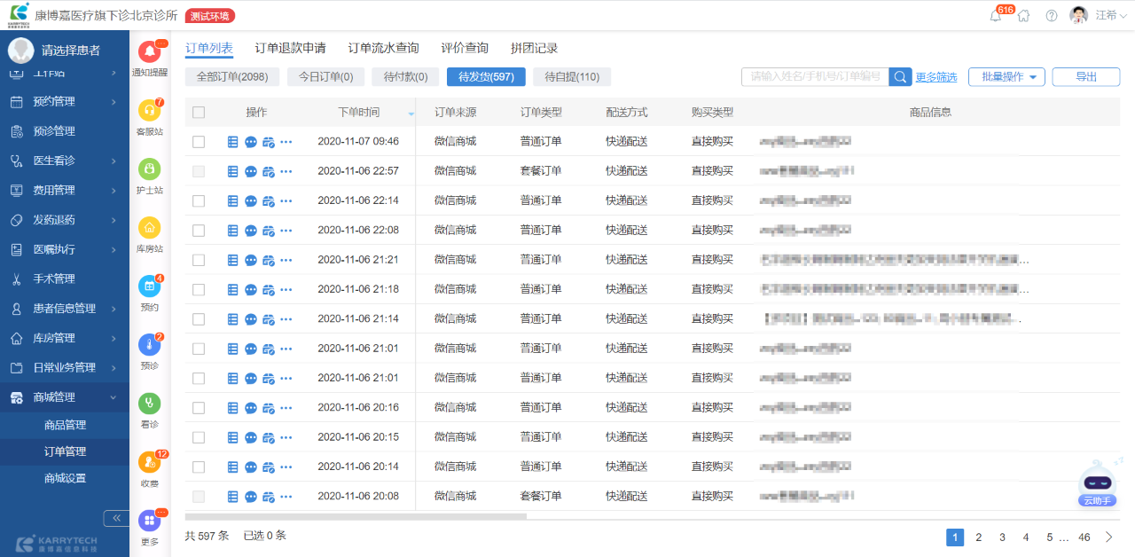Screen dimensions: 1135x557
Task: Open the 更多筛选 link
Action: [x=935, y=78]
